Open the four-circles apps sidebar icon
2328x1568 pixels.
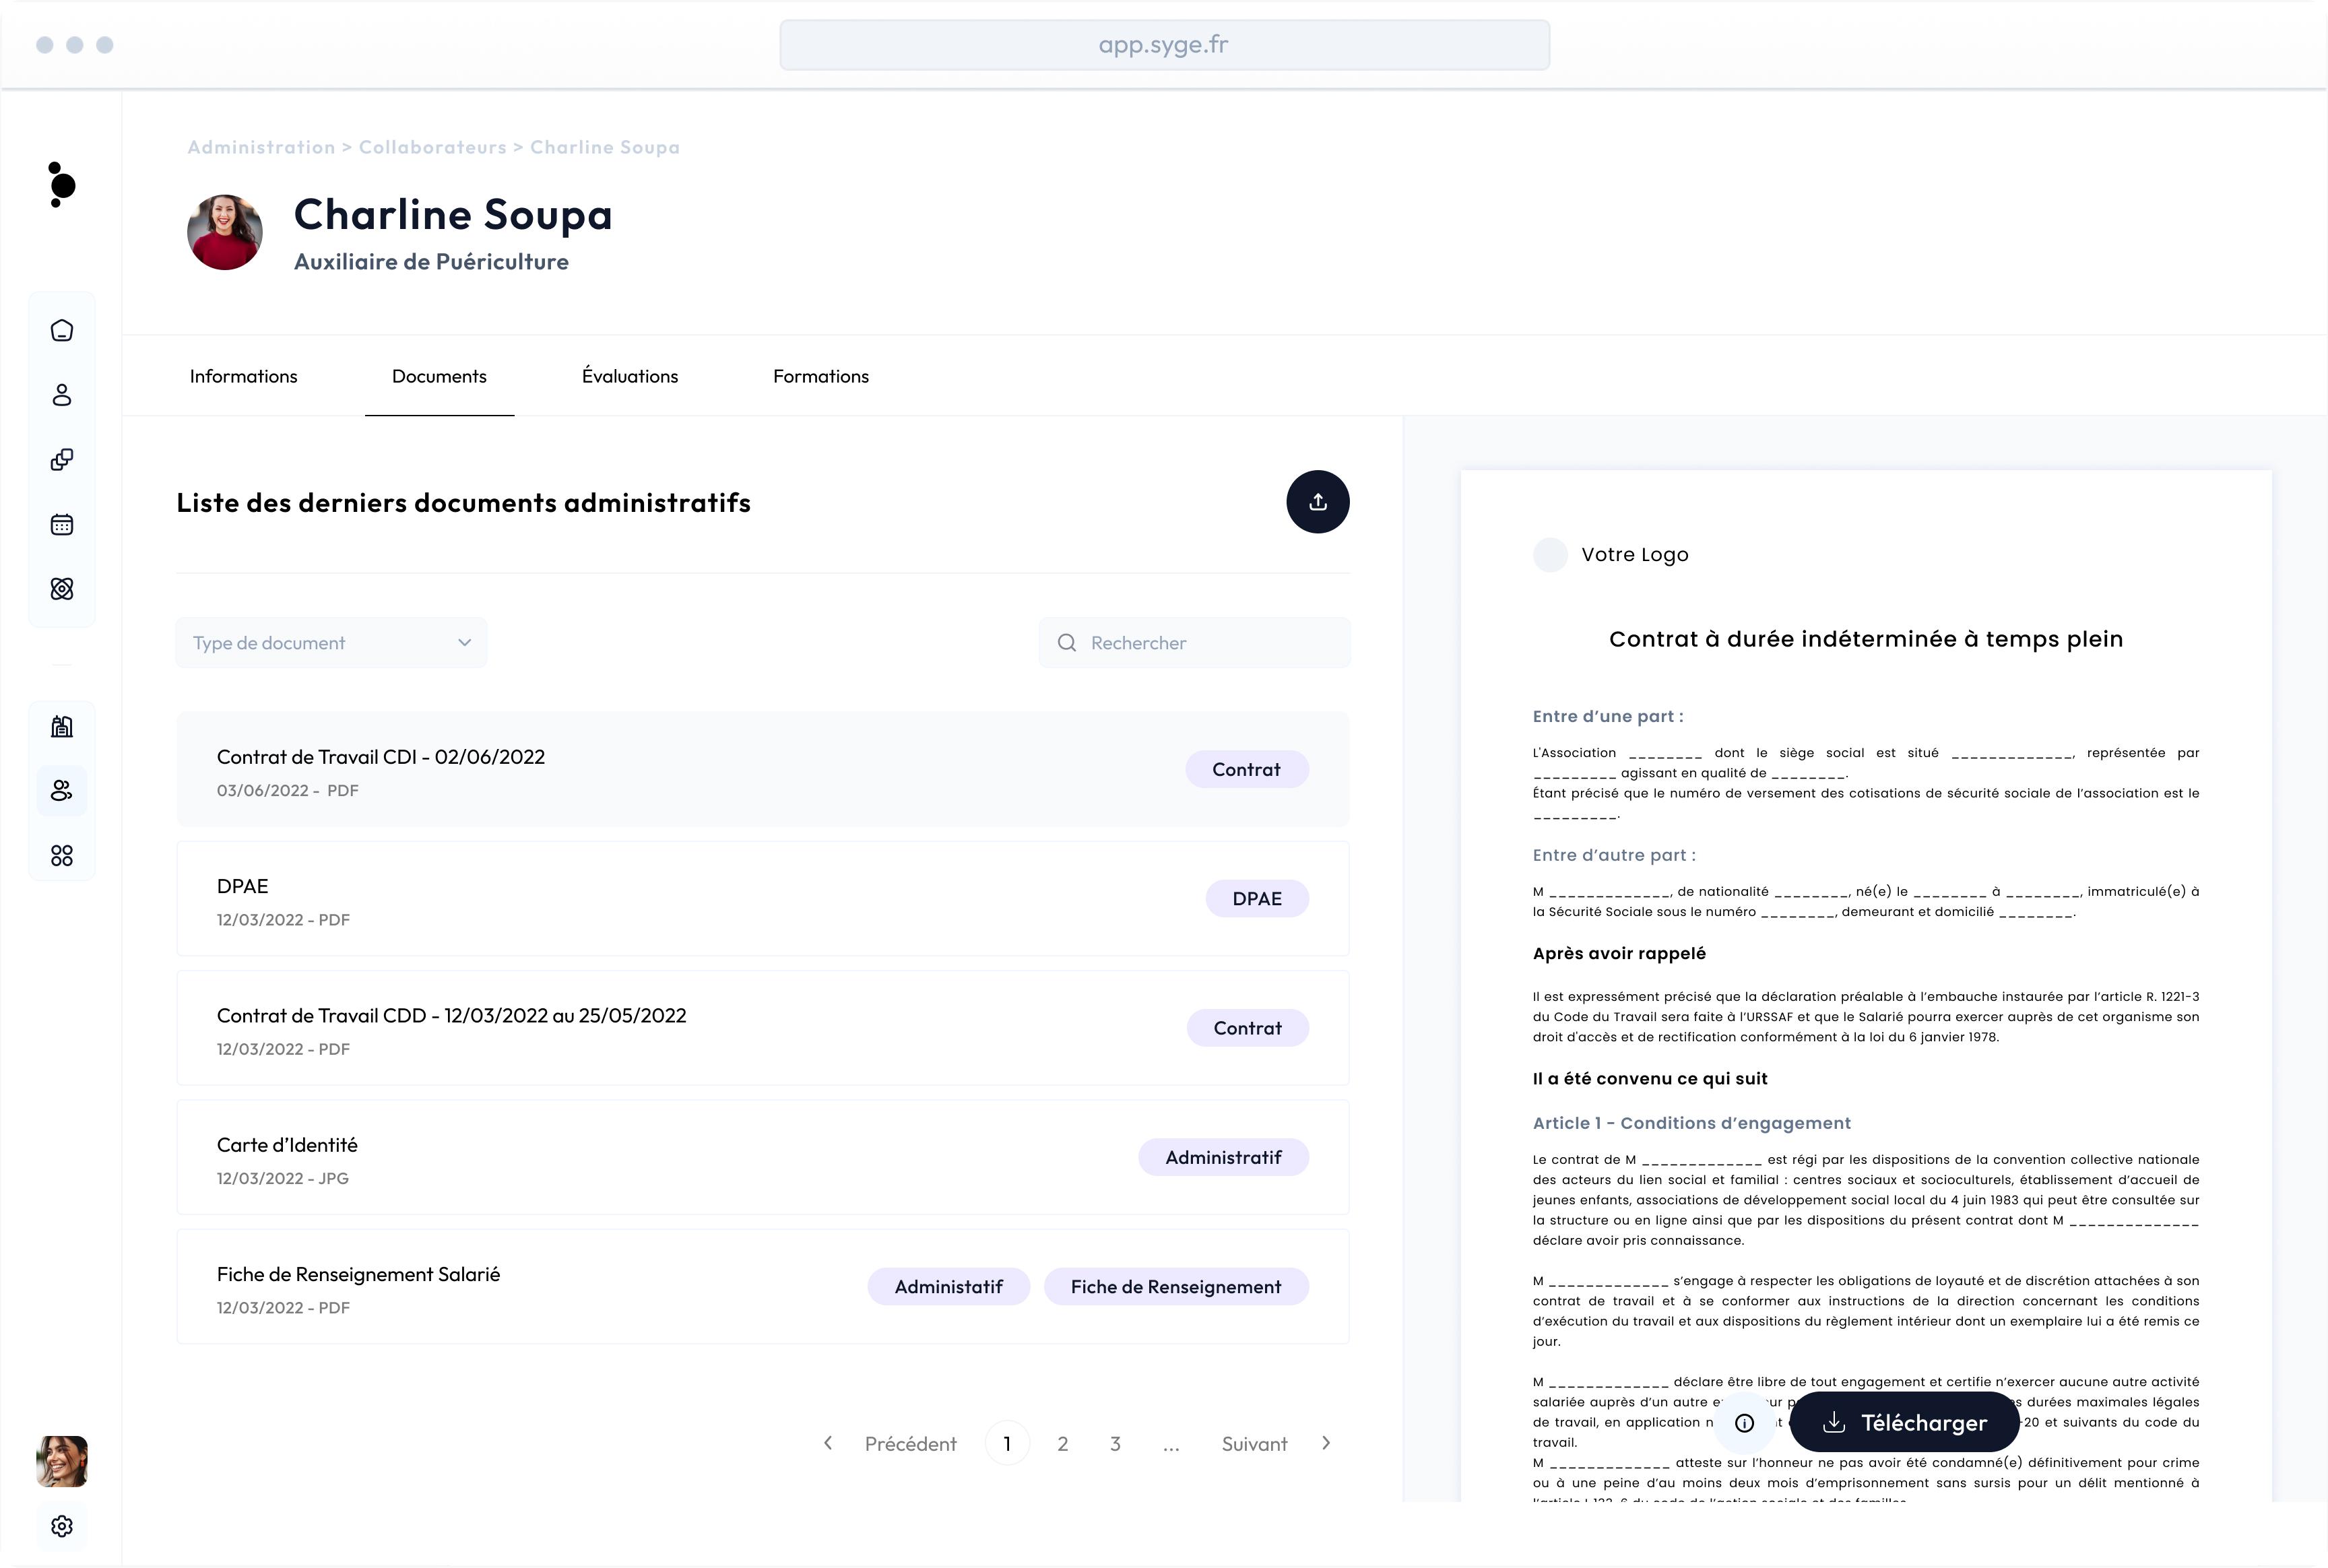(x=62, y=856)
